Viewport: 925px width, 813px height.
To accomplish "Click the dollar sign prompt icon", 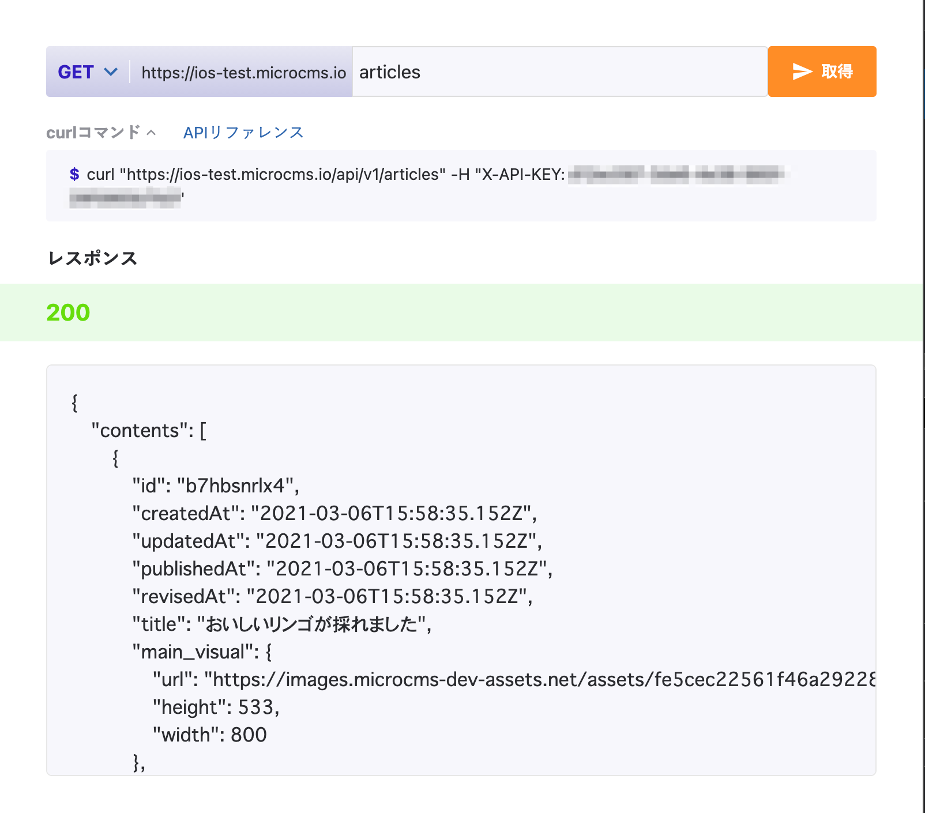I will 74,174.
